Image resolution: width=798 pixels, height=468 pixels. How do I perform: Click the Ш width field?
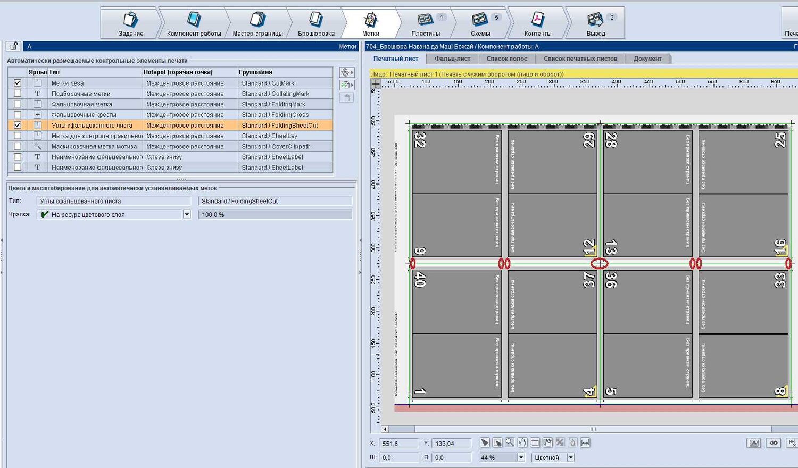pyautogui.click(x=398, y=457)
